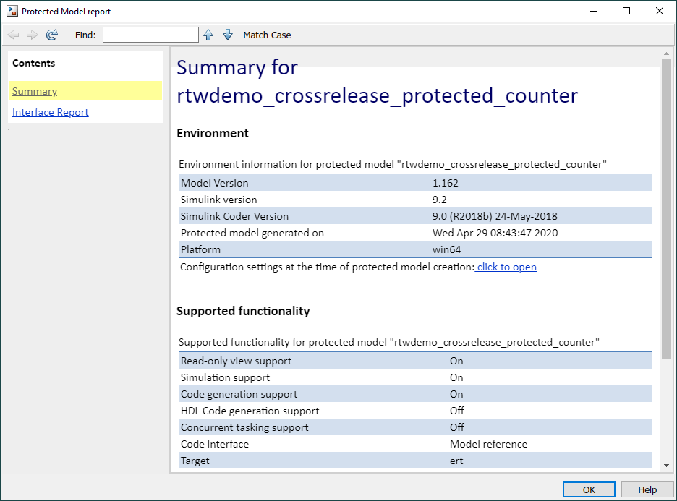Viewport: 677px width, 501px height.
Task: Click the Help button
Action: (x=647, y=489)
